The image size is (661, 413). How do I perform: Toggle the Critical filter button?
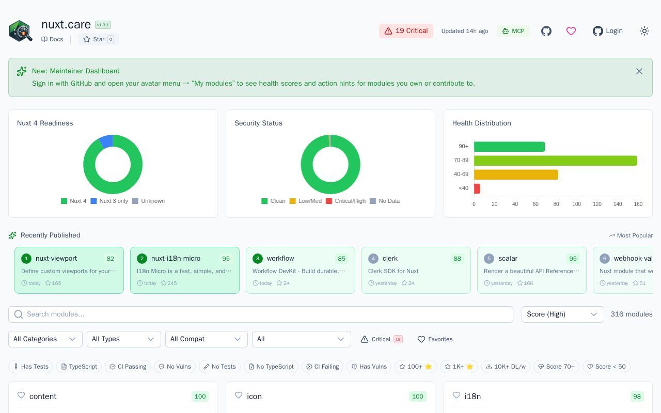[x=382, y=339]
